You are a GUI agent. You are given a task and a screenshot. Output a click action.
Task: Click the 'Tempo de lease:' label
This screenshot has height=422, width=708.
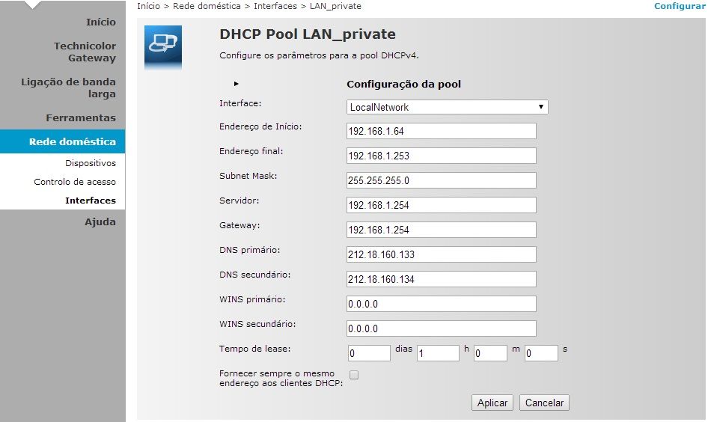click(x=254, y=349)
